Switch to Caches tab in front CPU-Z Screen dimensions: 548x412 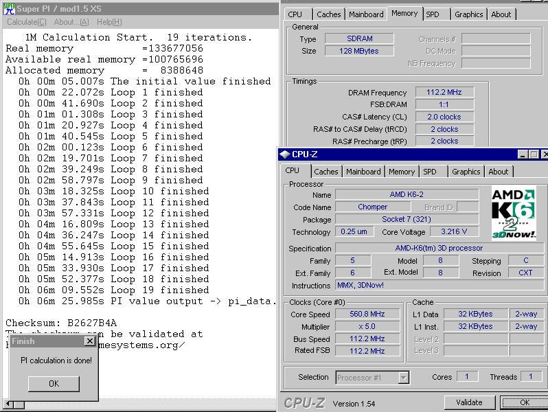coord(326,172)
